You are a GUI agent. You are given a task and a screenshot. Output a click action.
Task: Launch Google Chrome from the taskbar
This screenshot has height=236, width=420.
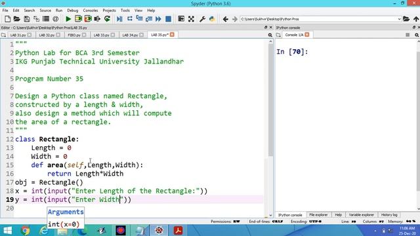[26, 230]
